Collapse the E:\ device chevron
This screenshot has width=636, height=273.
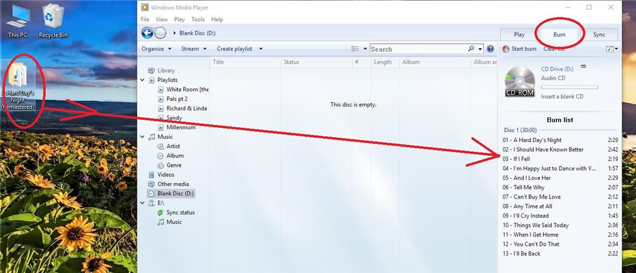click(142, 203)
